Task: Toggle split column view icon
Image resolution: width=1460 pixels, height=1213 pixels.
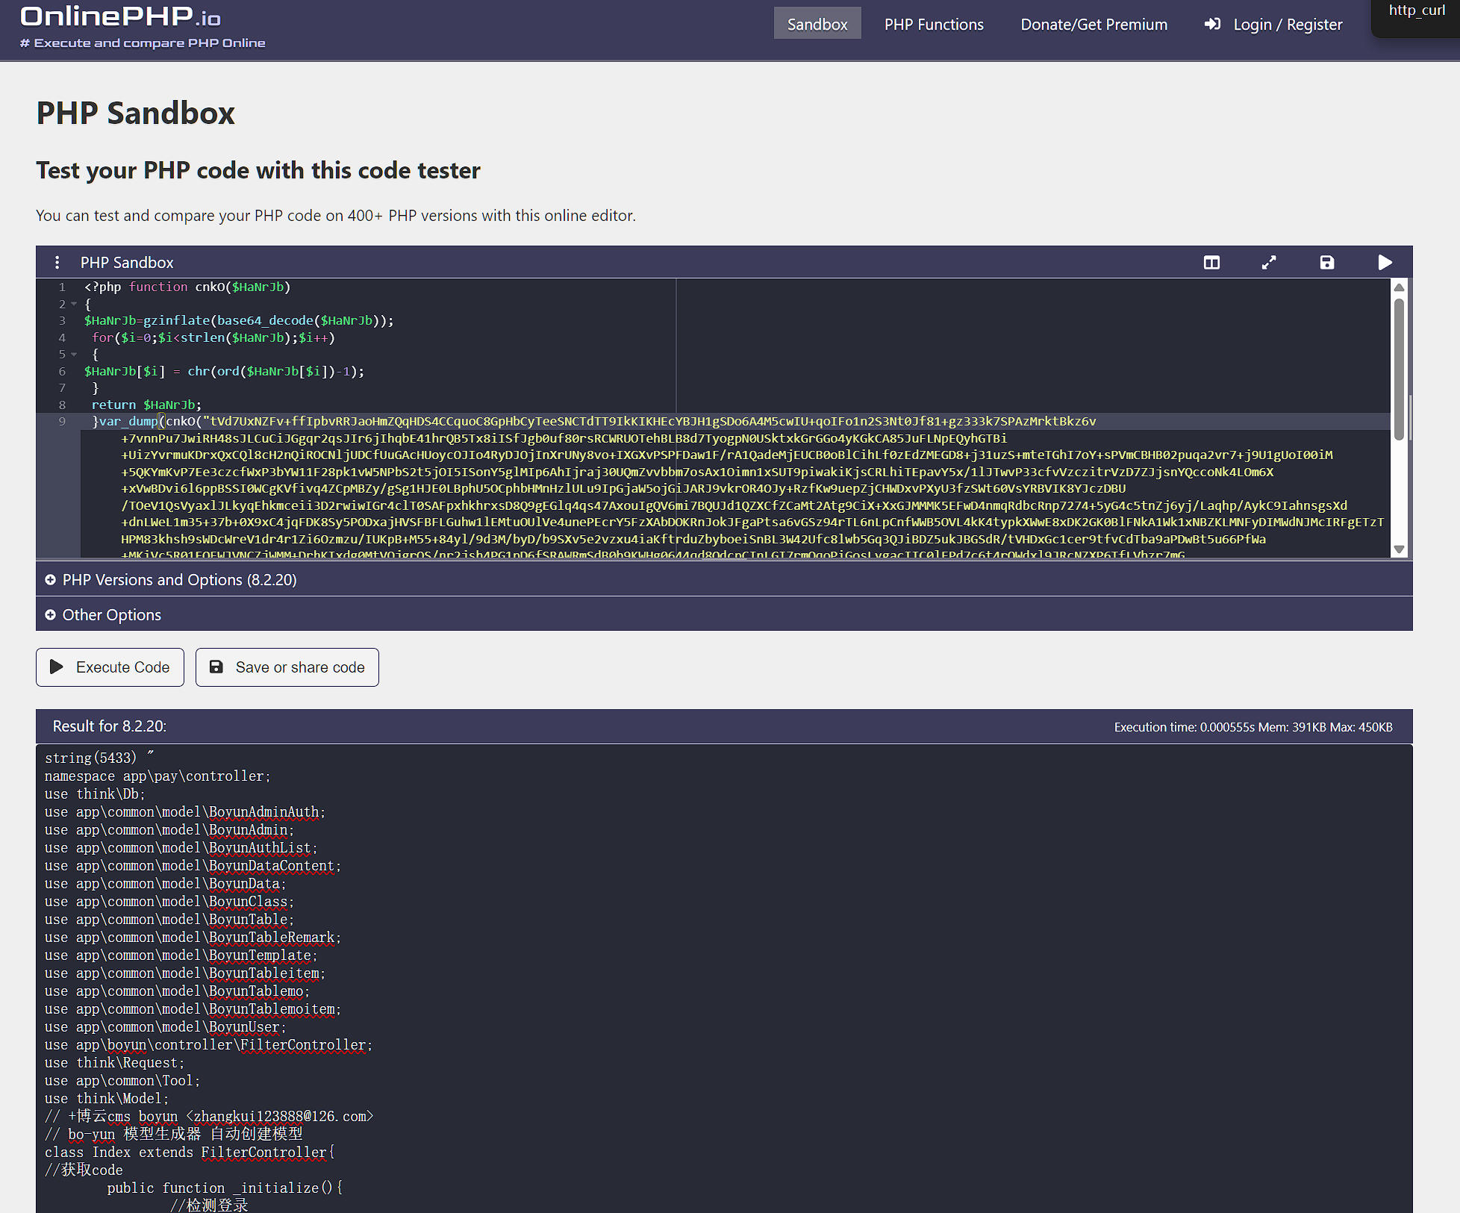Action: (1211, 263)
